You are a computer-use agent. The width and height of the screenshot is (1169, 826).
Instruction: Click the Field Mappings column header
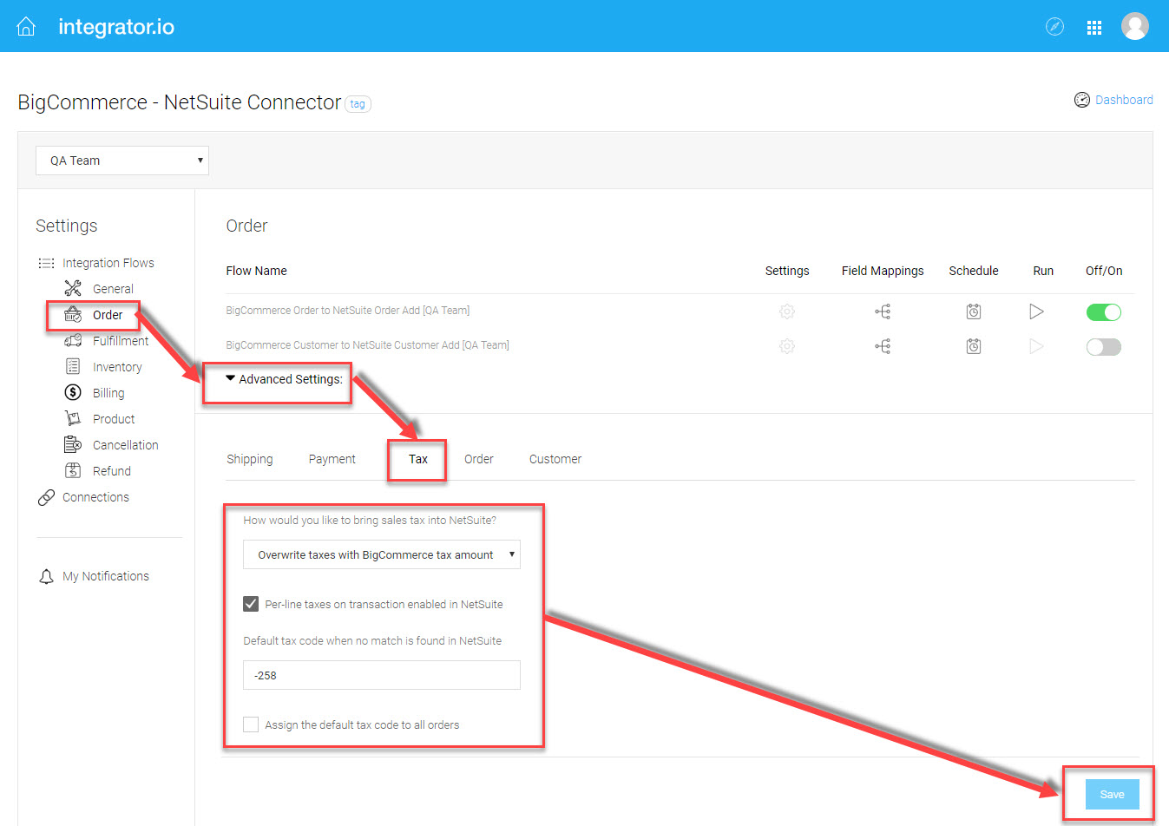point(883,271)
